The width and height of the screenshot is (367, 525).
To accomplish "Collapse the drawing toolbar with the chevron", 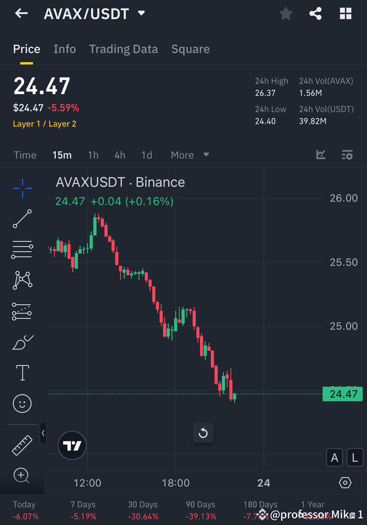I will point(43,434).
